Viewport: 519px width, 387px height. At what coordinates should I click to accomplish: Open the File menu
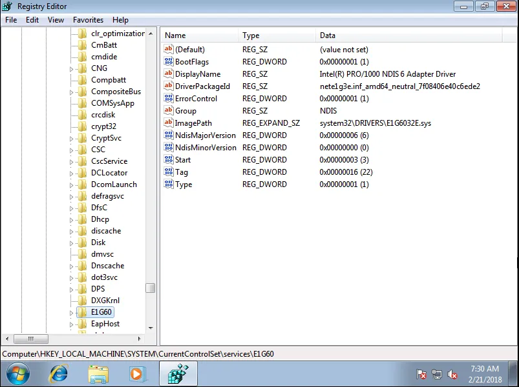point(11,20)
